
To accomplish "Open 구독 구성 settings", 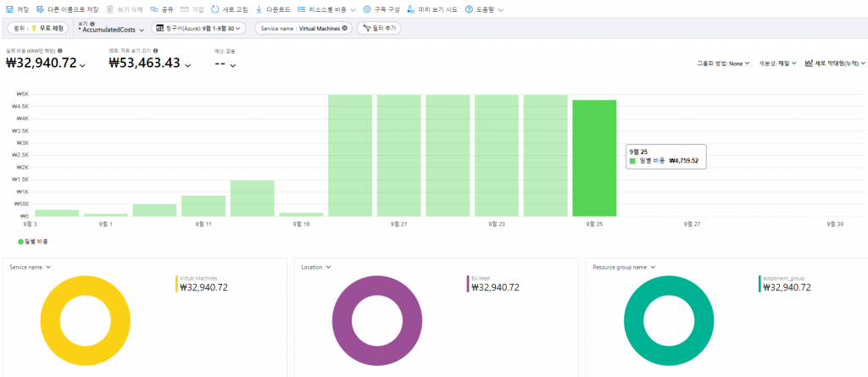I will tap(381, 9).
